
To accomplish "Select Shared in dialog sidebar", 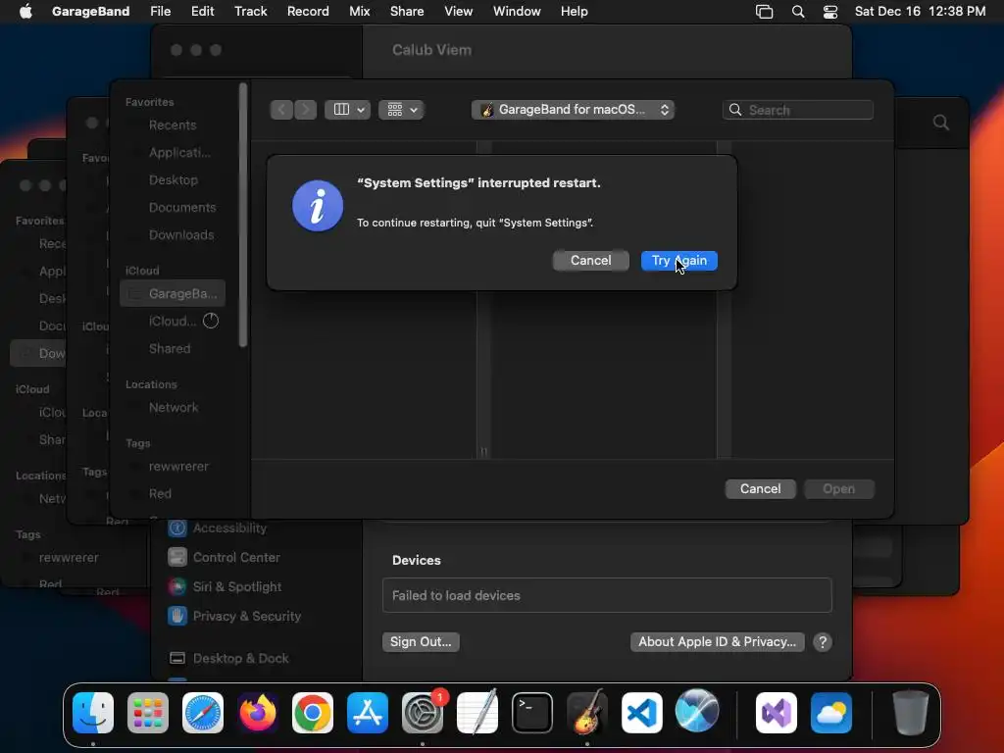I will pos(173,348).
